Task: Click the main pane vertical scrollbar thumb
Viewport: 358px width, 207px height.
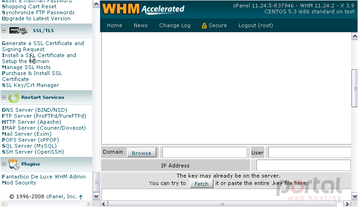Action: click(x=355, y=88)
